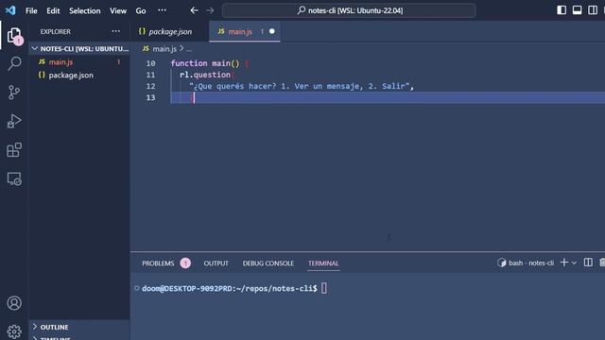Click line number 11 in the gutter

click(150, 75)
